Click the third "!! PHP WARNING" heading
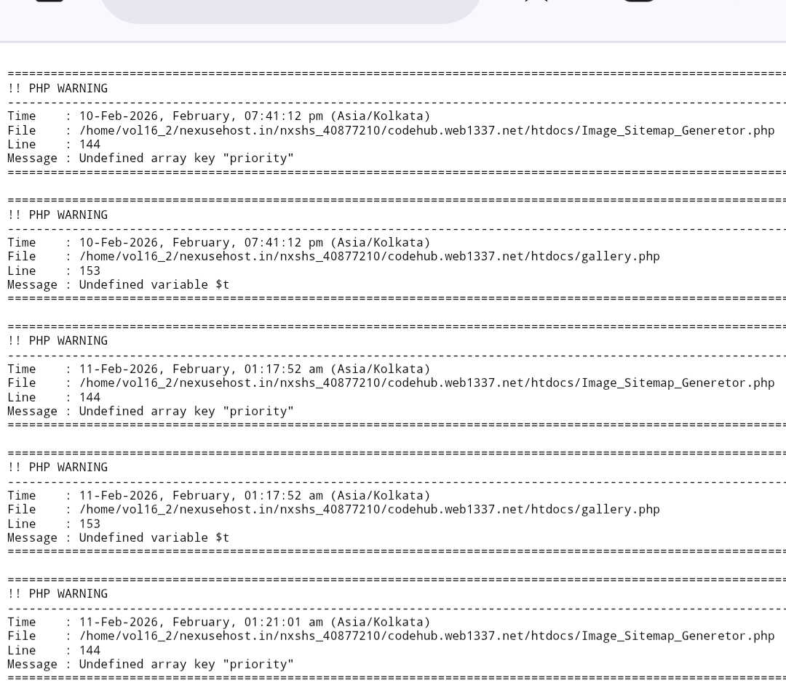This screenshot has height=696, width=786. coord(57,340)
